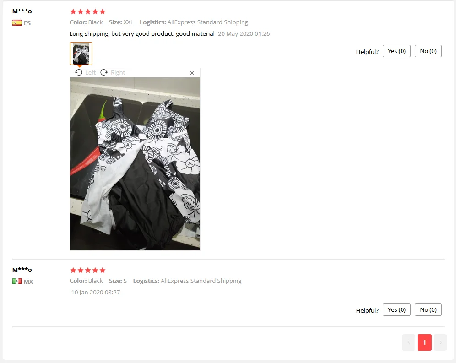Rotate review image right
This screenshot has width=456, height=363.
[113, 72]
